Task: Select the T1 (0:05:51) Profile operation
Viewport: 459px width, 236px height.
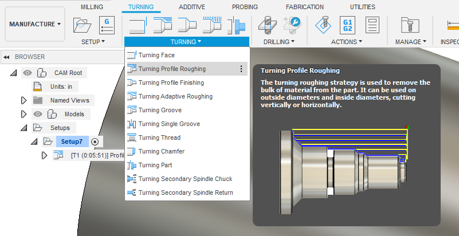Action: click(x=98, y=155)
